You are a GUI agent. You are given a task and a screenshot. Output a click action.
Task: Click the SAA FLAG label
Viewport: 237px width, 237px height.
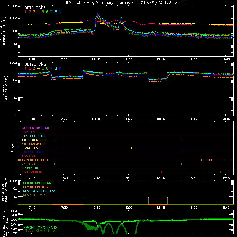(29, 156)
